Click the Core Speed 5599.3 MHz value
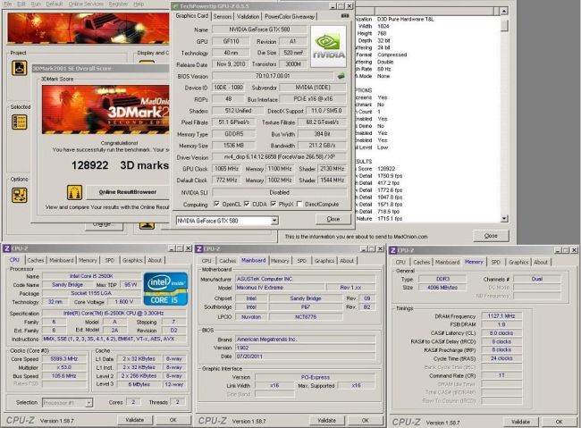Viewport: 581px width, 428px height. pyautogui.click(x=64, y=358)
